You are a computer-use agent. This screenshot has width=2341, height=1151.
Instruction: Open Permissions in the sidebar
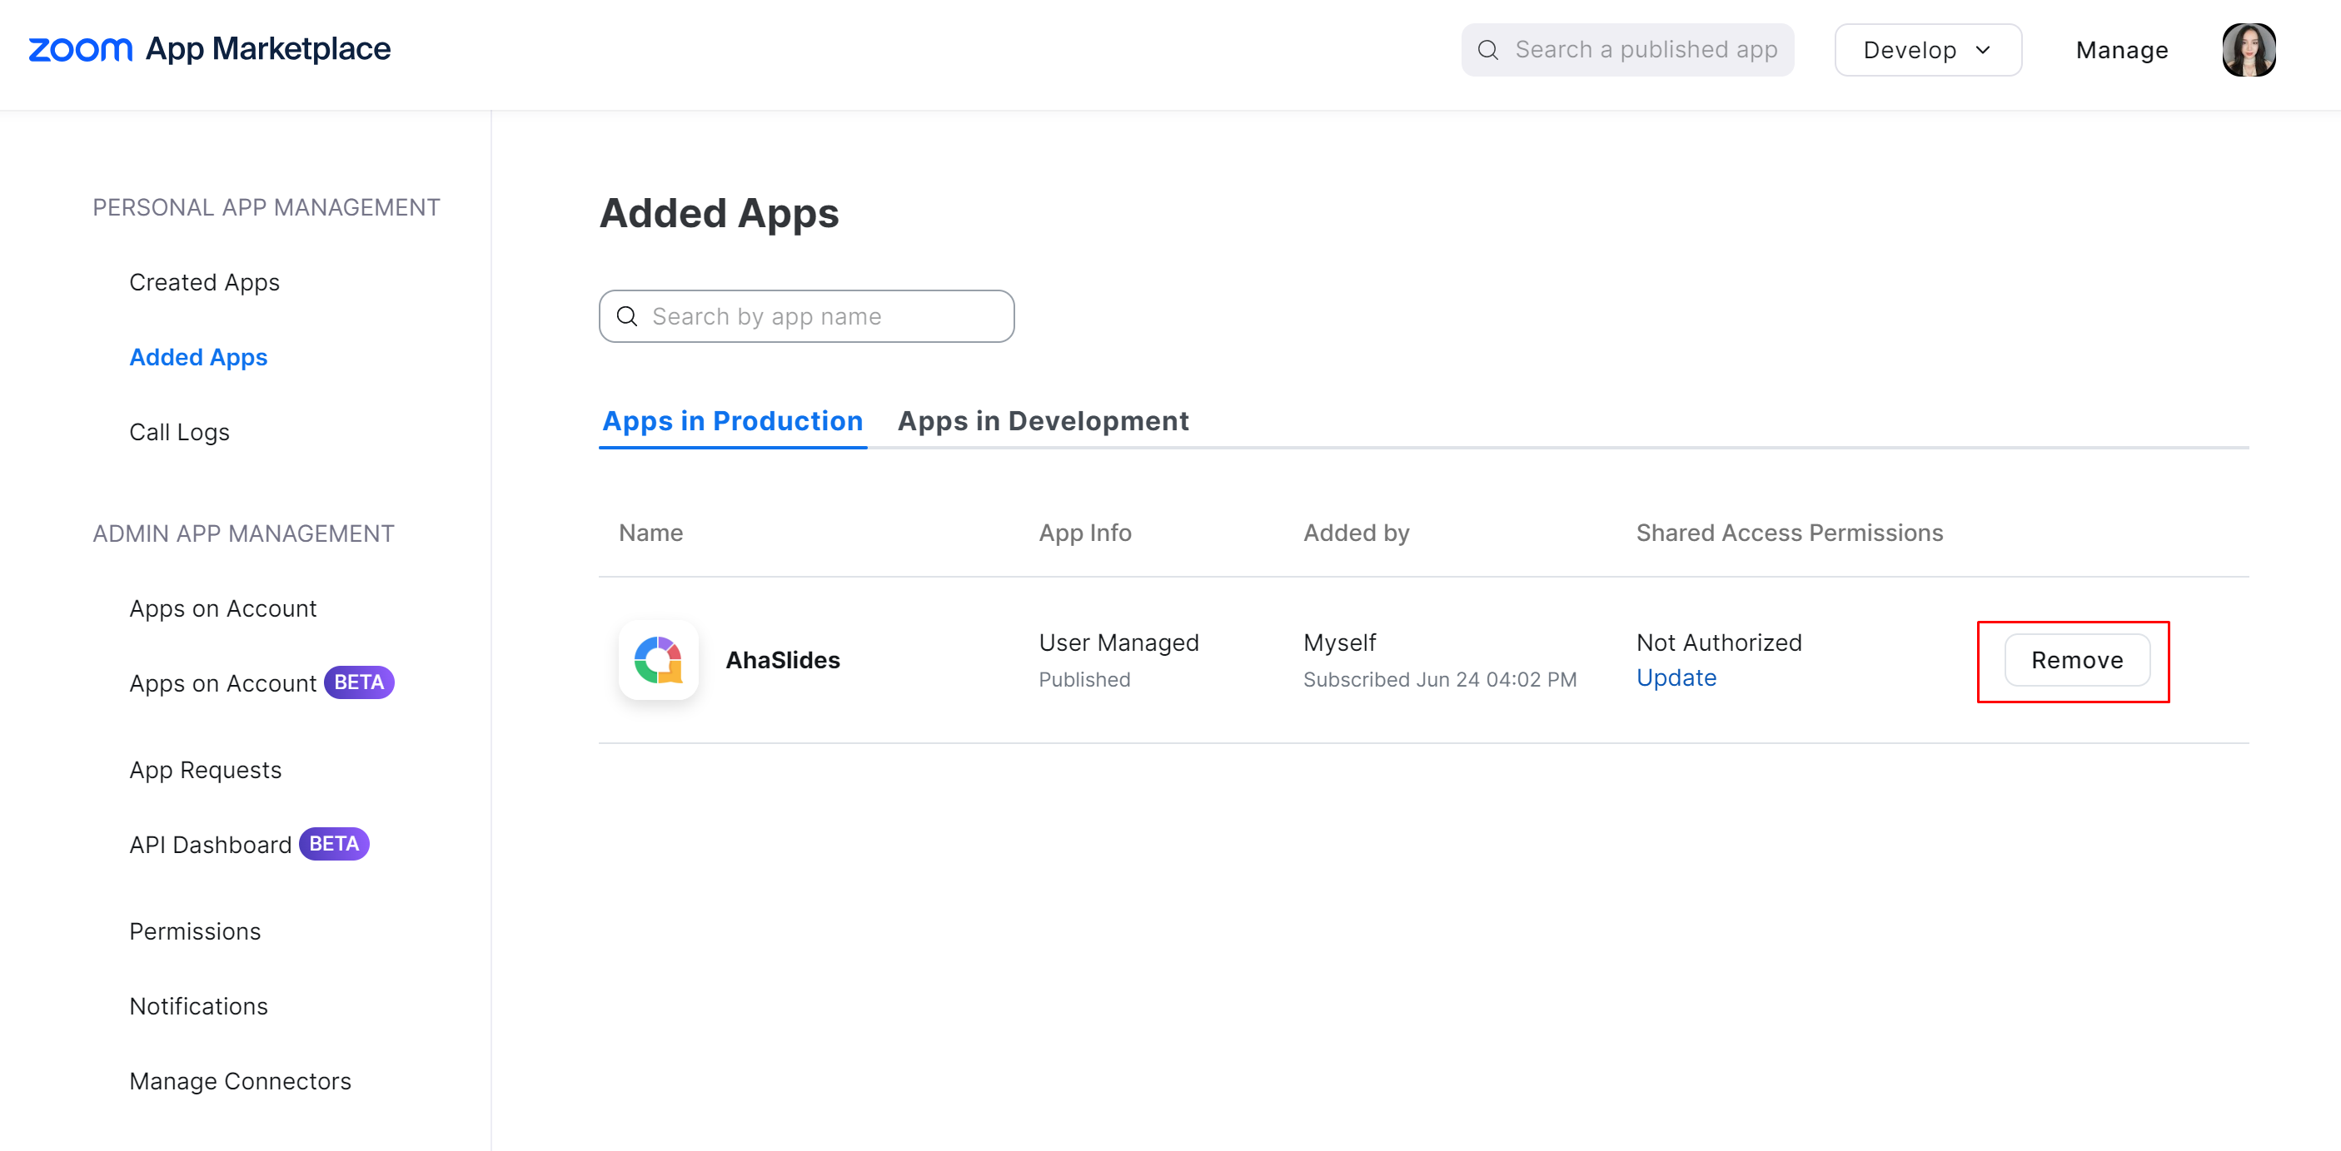(x=195, y=932)
